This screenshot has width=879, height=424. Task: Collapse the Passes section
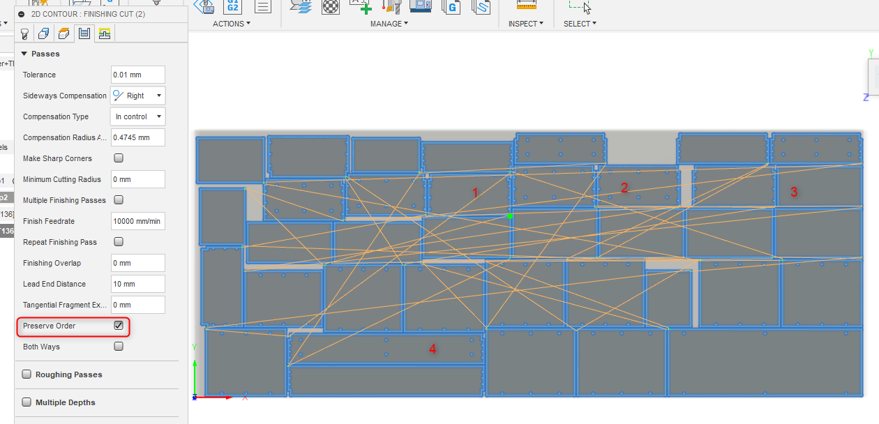pyautogui.click(x=25, y=54)
